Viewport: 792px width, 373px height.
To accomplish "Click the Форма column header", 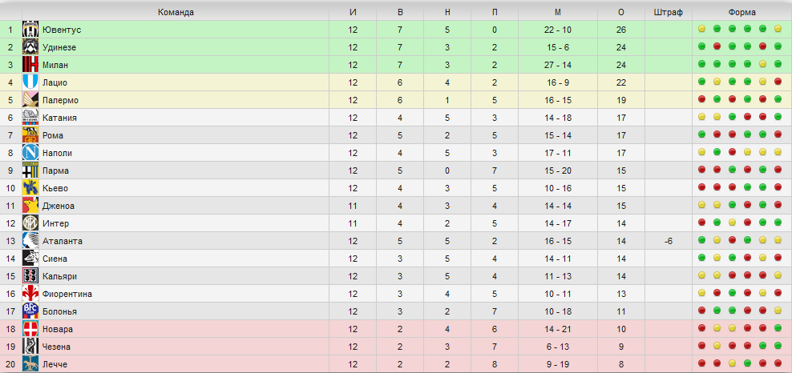I will (x=742, y=13).
